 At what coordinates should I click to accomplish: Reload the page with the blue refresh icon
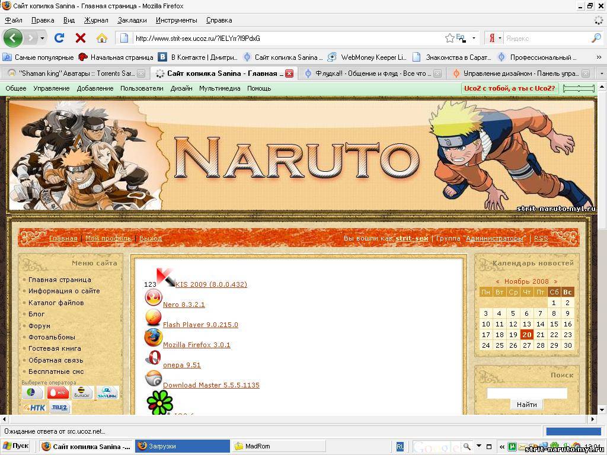click(x=59, y=38)
